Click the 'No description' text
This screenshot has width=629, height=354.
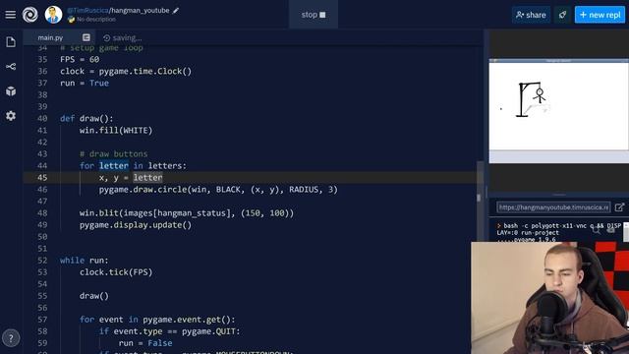coord(96,20)
